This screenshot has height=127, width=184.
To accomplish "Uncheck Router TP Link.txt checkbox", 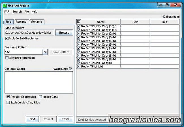I will click(x=79, y=67).
